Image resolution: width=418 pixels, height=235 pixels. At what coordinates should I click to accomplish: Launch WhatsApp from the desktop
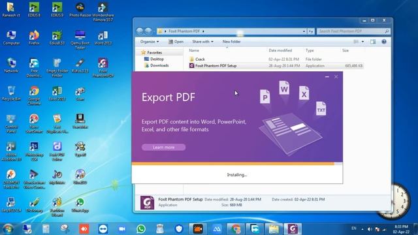pos(80,204)
